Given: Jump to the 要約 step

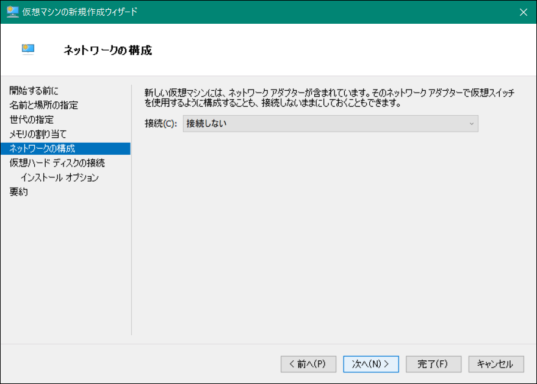Looking at the screenshot, I should pos(18,192).
